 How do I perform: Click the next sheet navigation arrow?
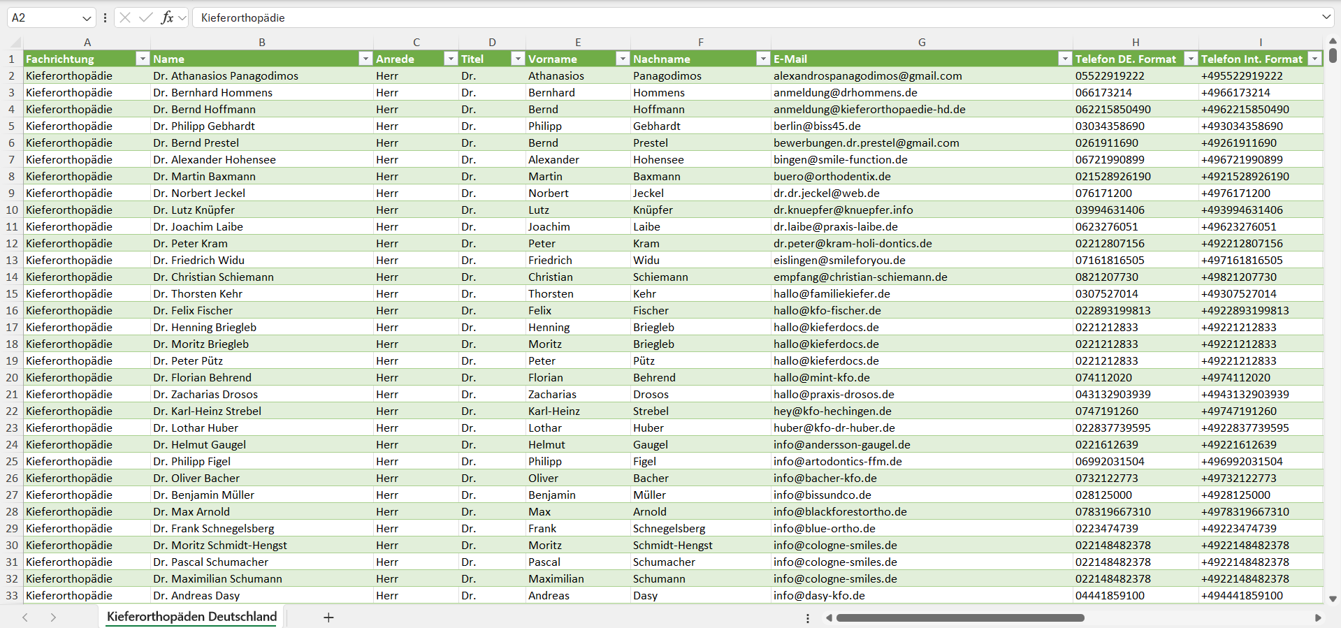click(53, 618)
